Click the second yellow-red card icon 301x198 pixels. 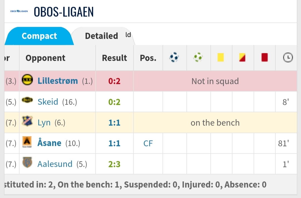242,58
